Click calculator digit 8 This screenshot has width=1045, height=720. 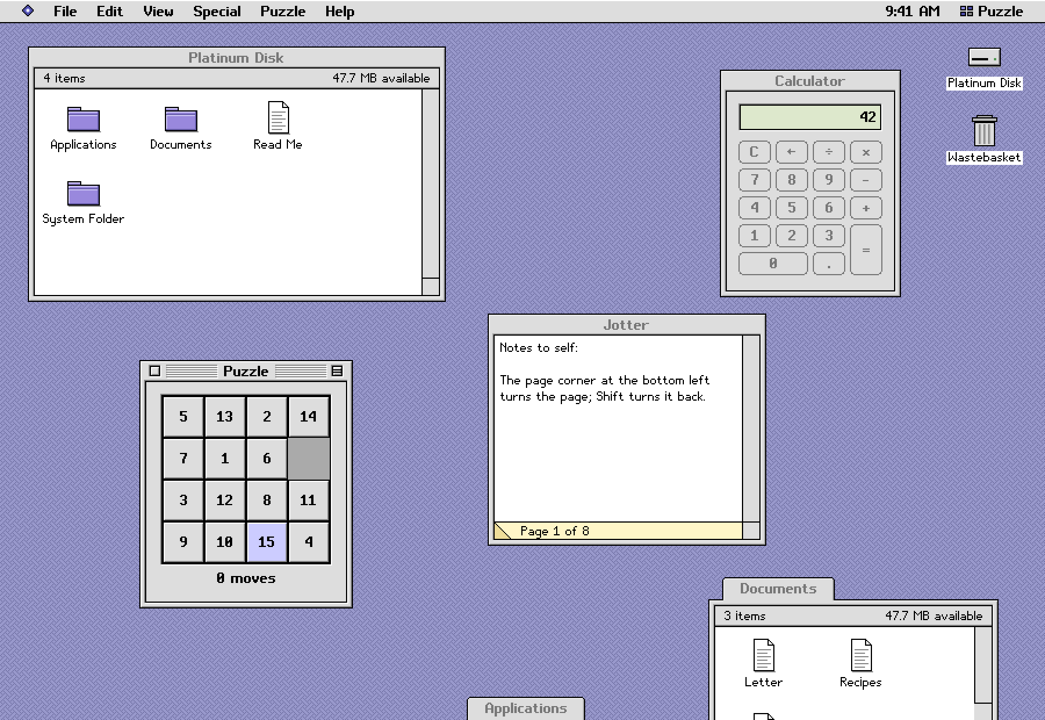click(x=791, y=180)
